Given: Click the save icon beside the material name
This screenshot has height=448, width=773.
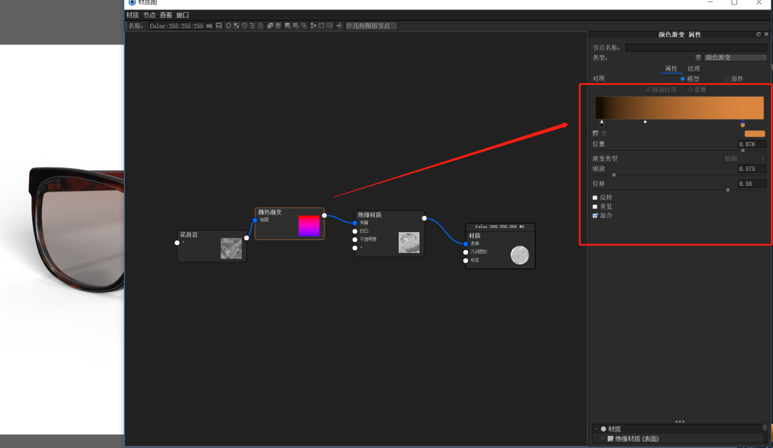Looking at the screenshot, I should click(x=219, y=26).
